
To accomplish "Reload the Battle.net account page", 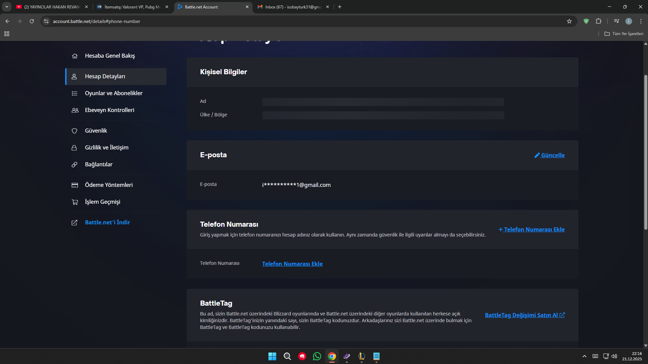I will click(32, 21).
